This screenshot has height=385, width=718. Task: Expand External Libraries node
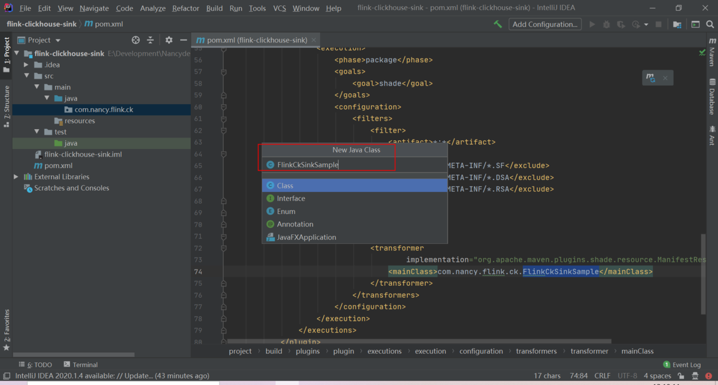[16, 177]
